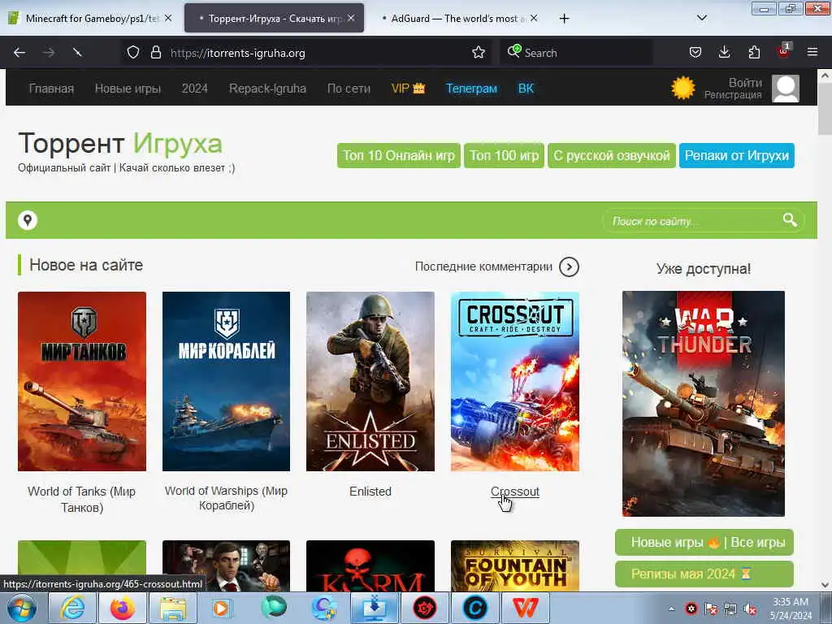Open the Repack-Igruha menu item
The width and height of the screenshot is (832, 624).
point(267,89)
